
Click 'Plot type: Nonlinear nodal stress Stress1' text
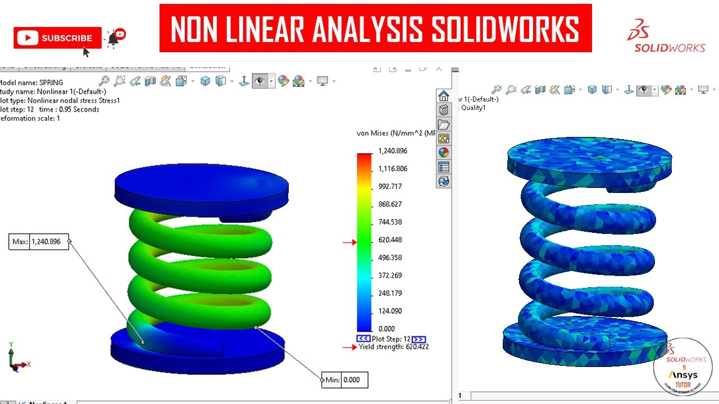tap(60, 100)
